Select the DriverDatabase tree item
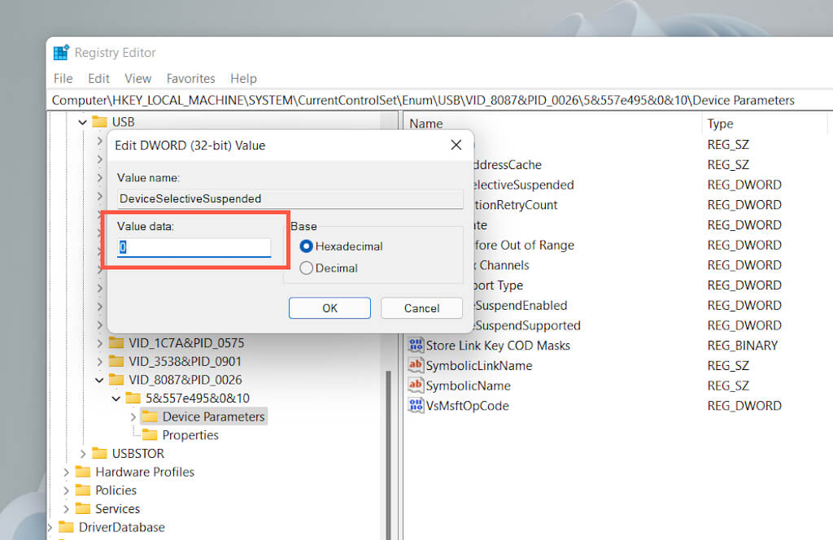This screenshot has width=833, height=540. tap(122, 527)
